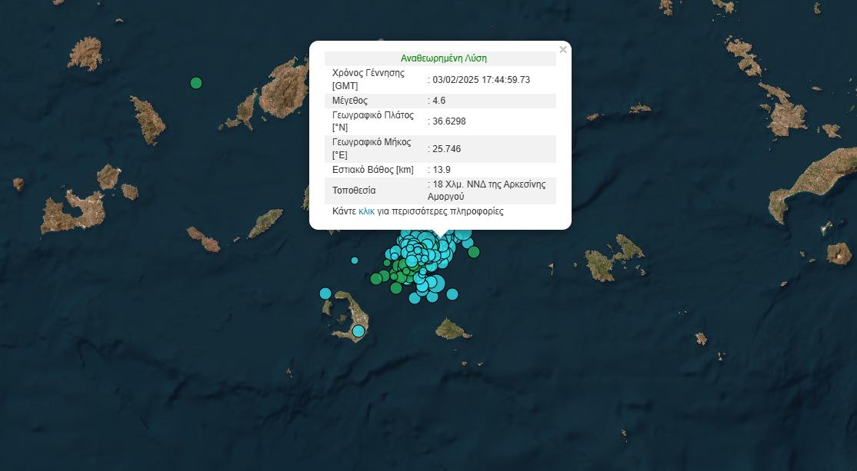
Task: Click the magnitude value 4.6 in the popup
Action: [439, 101]
